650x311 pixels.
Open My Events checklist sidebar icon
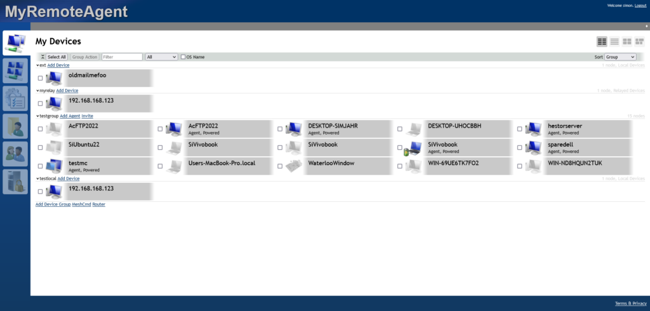point(15,98)
